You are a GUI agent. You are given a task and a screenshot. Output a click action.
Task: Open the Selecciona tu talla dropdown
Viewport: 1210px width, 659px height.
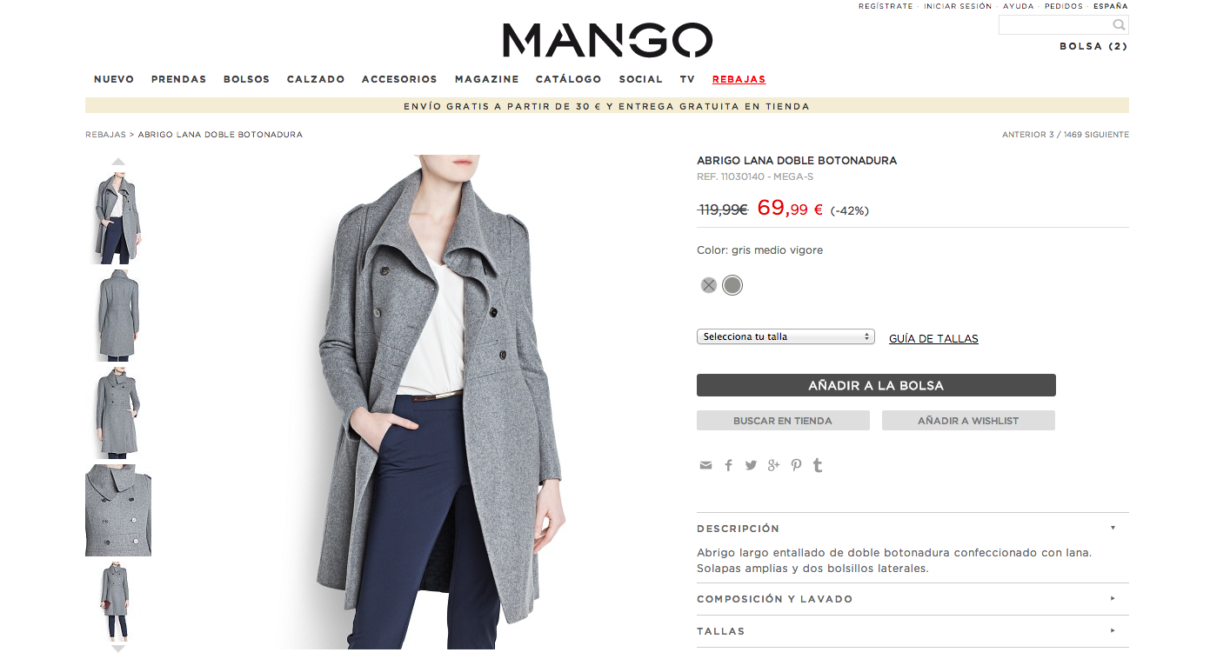[x=785, y=336]
